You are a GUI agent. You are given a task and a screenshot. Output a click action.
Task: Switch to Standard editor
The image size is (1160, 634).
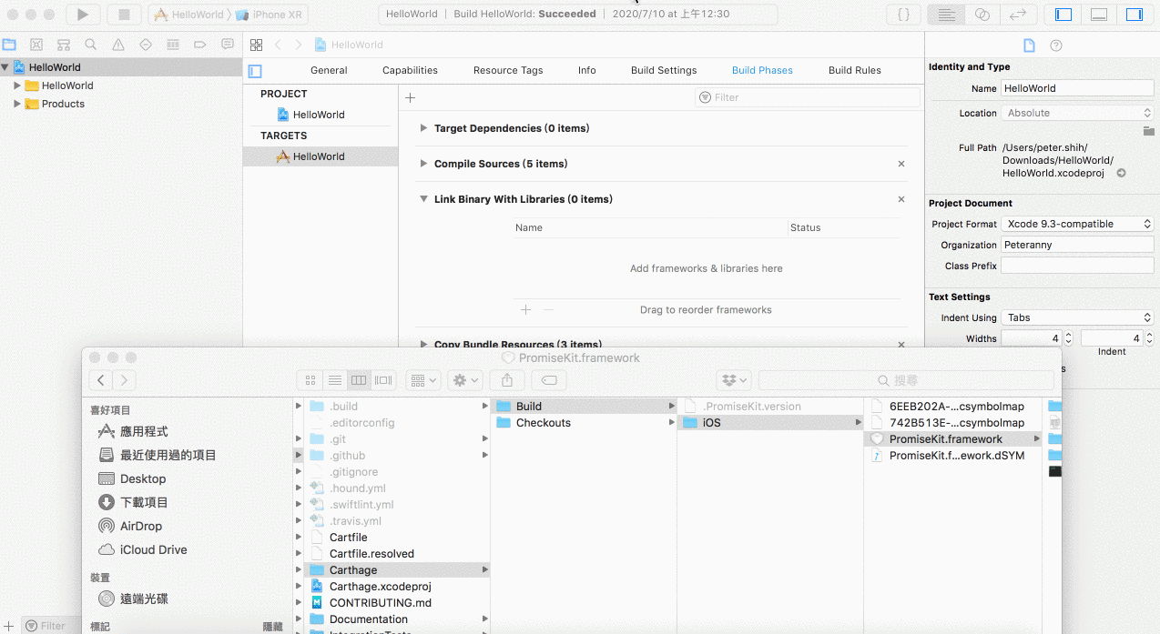click(946, 15)
